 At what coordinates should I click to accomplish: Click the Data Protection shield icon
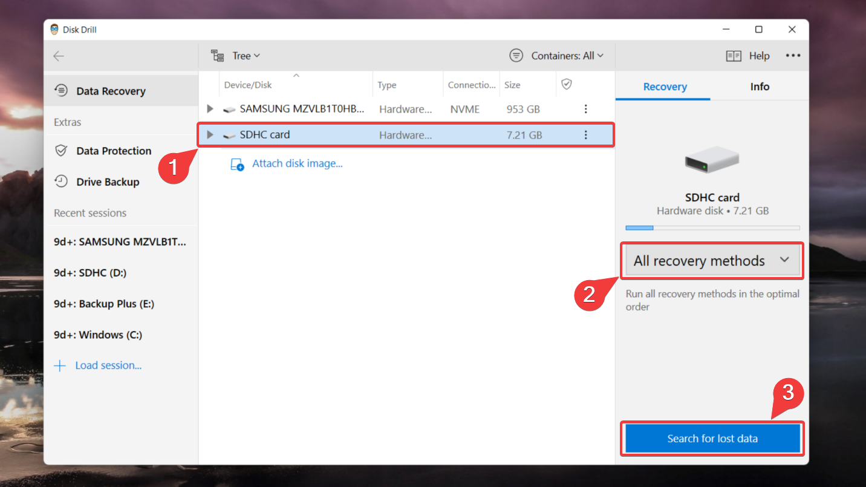tap(61, 151)
